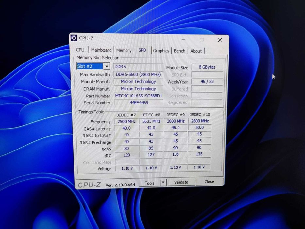The width and height of the screenshot is (305, 229).
Task: Expand the Tools dropdown arrow
Action: point(163,183)
